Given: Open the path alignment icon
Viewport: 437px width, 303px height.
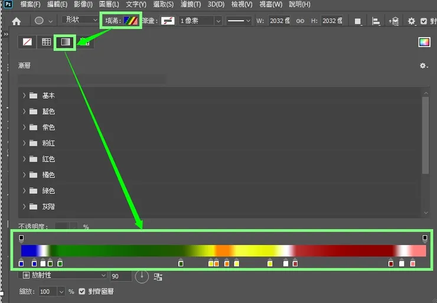Looking at the screenshot, I should [x=376, y=21].
